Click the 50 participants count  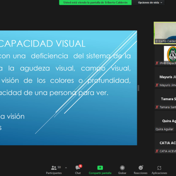coord(59,167)
